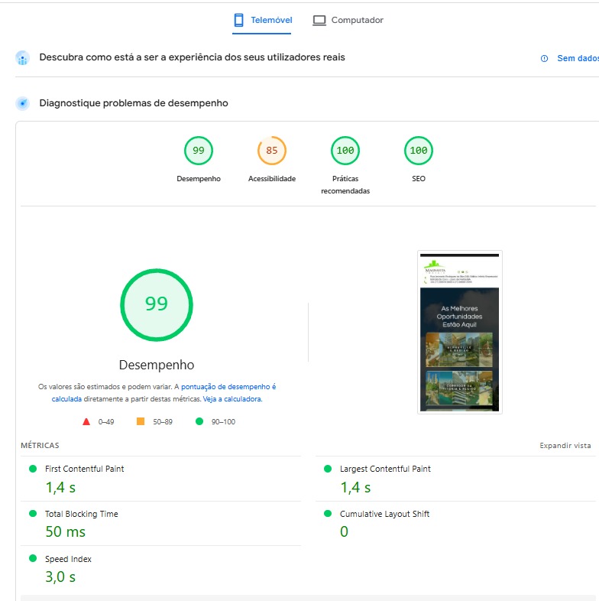Viewport: 599px width, 601px height.
Task: Click the green circle 90–100 legend icon
Action: 199,421
